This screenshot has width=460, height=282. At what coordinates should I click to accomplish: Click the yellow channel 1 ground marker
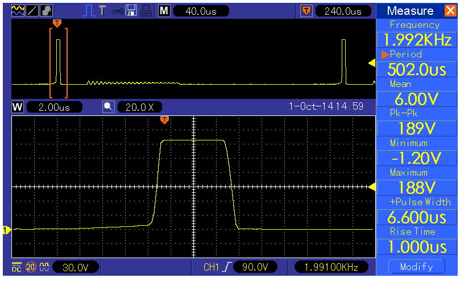click(6, 230)
